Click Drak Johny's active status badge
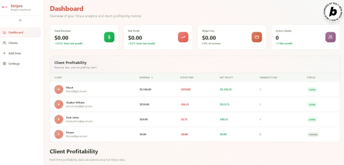Screen dimensions: 344x165 click(x=312, y=120)
